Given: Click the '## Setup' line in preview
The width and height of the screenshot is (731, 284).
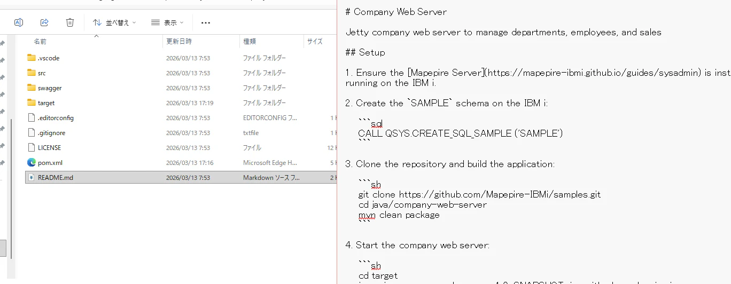Looking at the screenshot, I should point(365,52).
